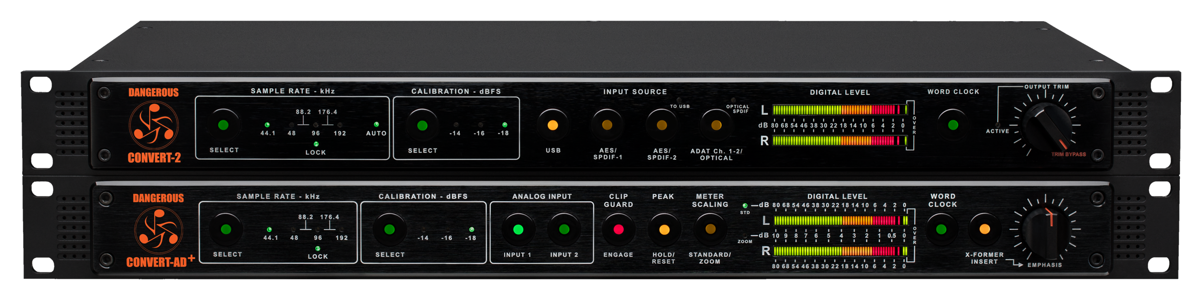
Task: Toggle Meter Scaling Standard/Zoom button
Action: click(710, 229)
